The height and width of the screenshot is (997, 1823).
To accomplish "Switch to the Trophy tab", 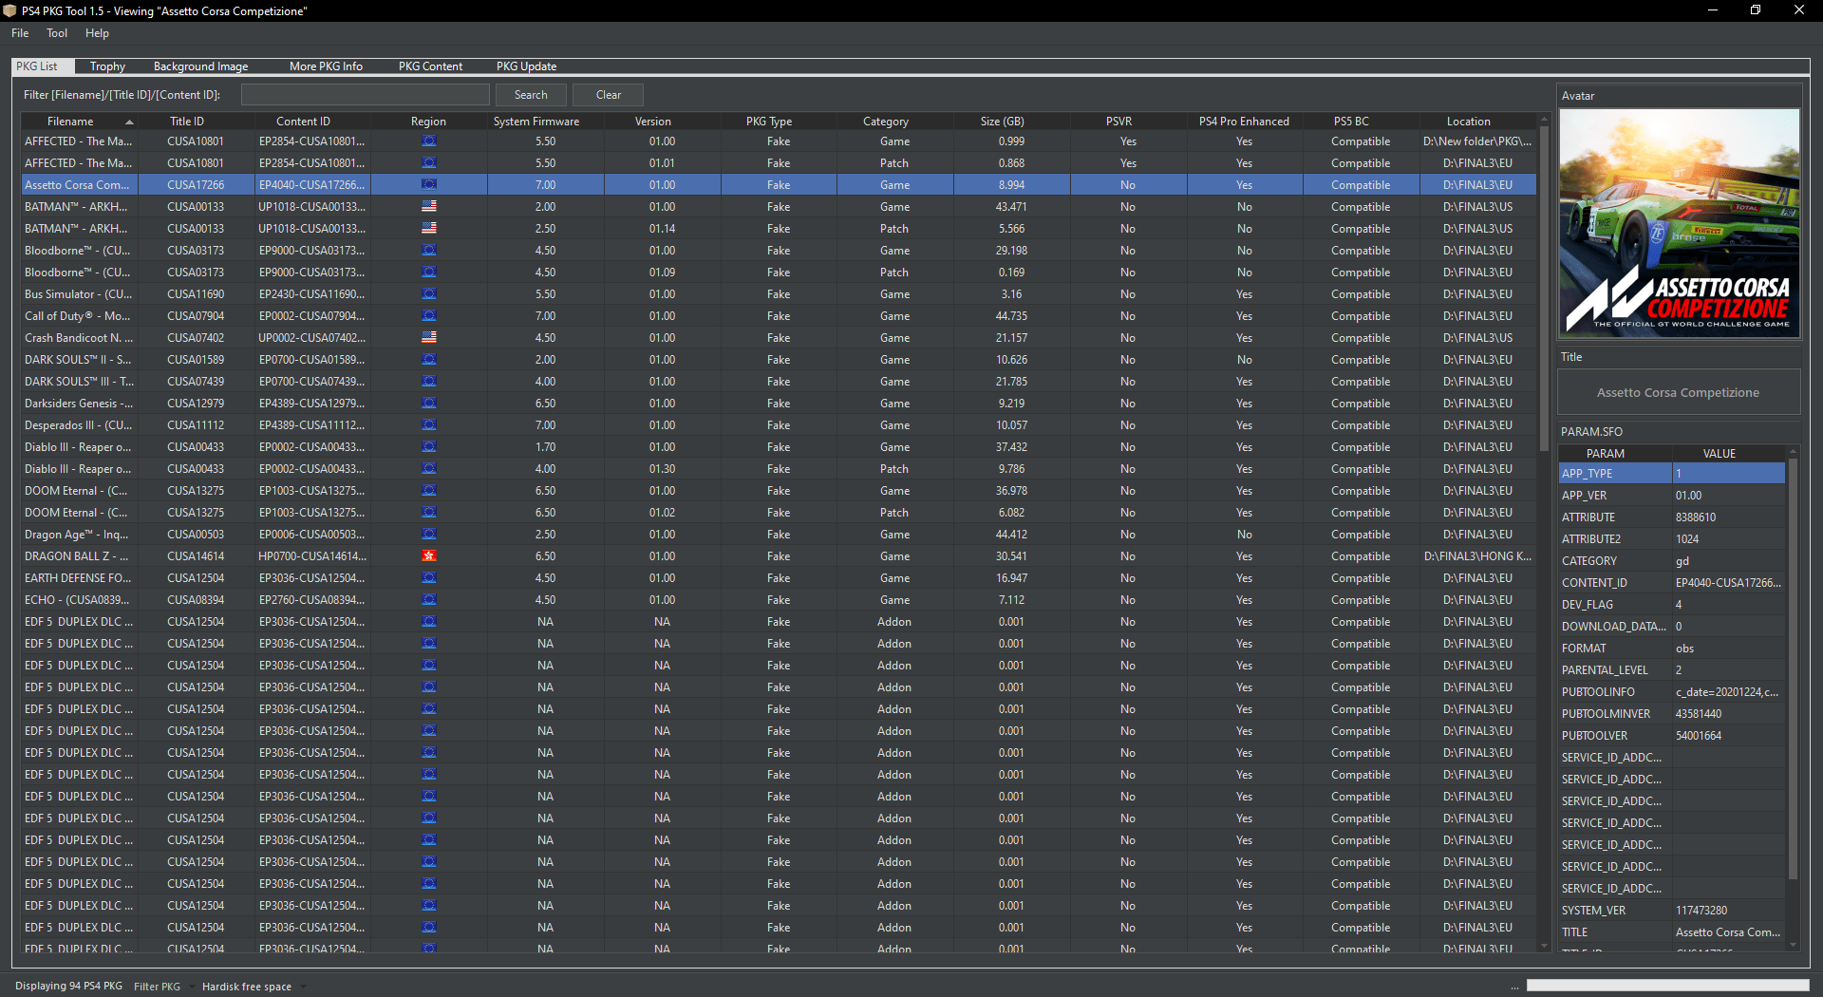I will (x=106, y=66).
